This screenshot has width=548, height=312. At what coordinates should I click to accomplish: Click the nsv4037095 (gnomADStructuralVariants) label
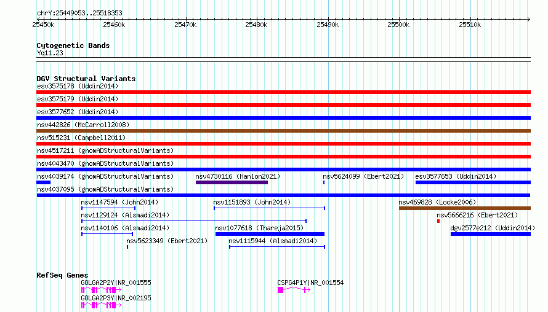pyautogui.click(x=105, y=189)
